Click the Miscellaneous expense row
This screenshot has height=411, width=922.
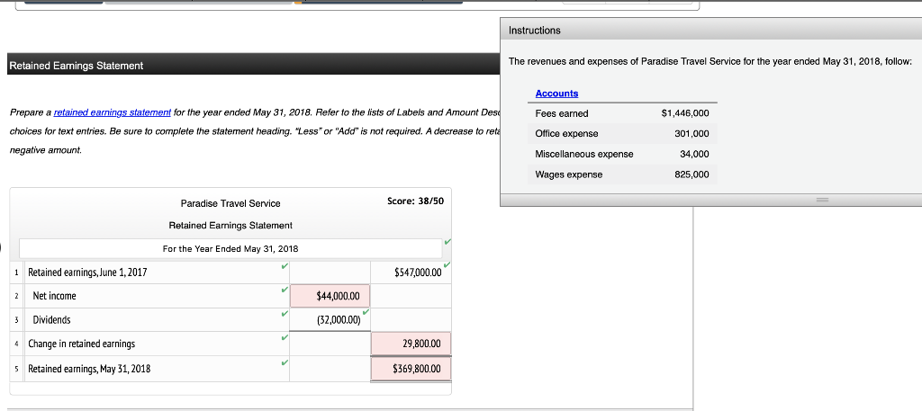[x=622, y=154]
